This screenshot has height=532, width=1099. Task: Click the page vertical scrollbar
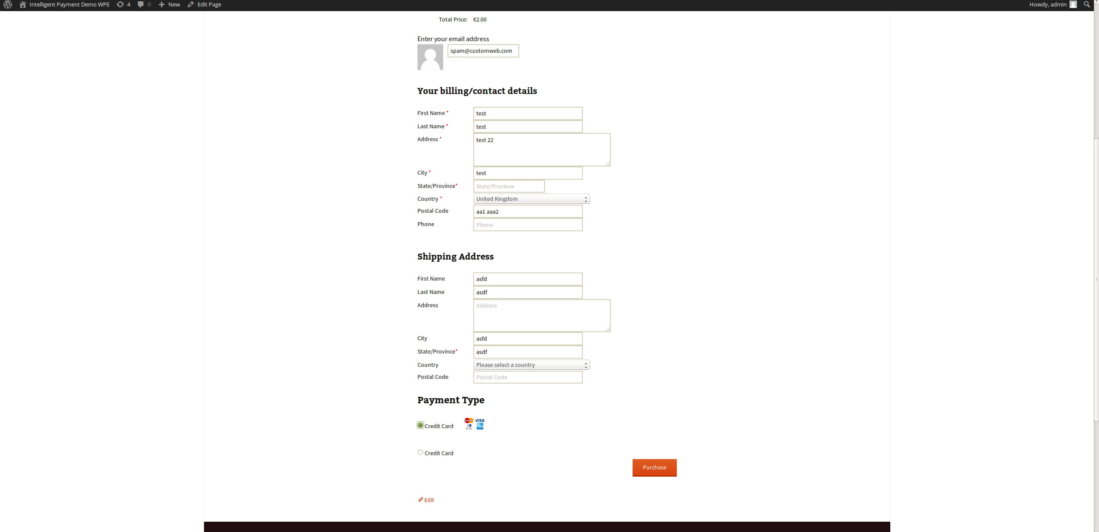click(x=1096, y=279)
